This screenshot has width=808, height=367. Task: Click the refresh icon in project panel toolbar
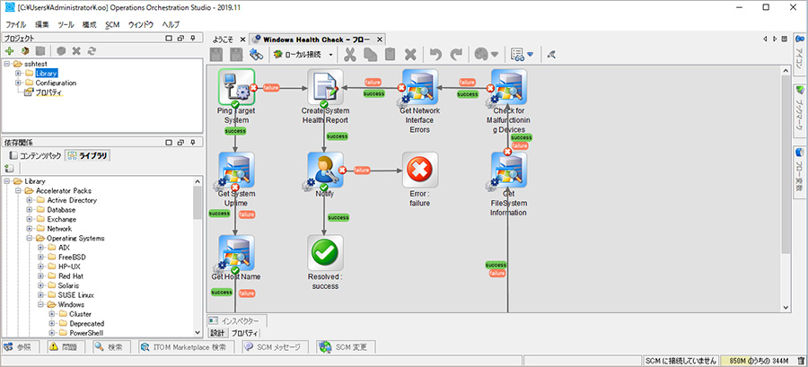click(91, 51)
